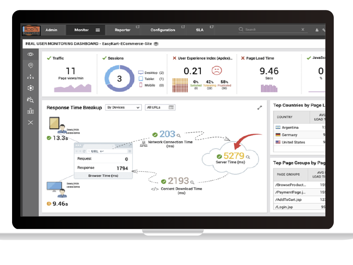Open the Monitor hamburger menu

click(98, 30)
